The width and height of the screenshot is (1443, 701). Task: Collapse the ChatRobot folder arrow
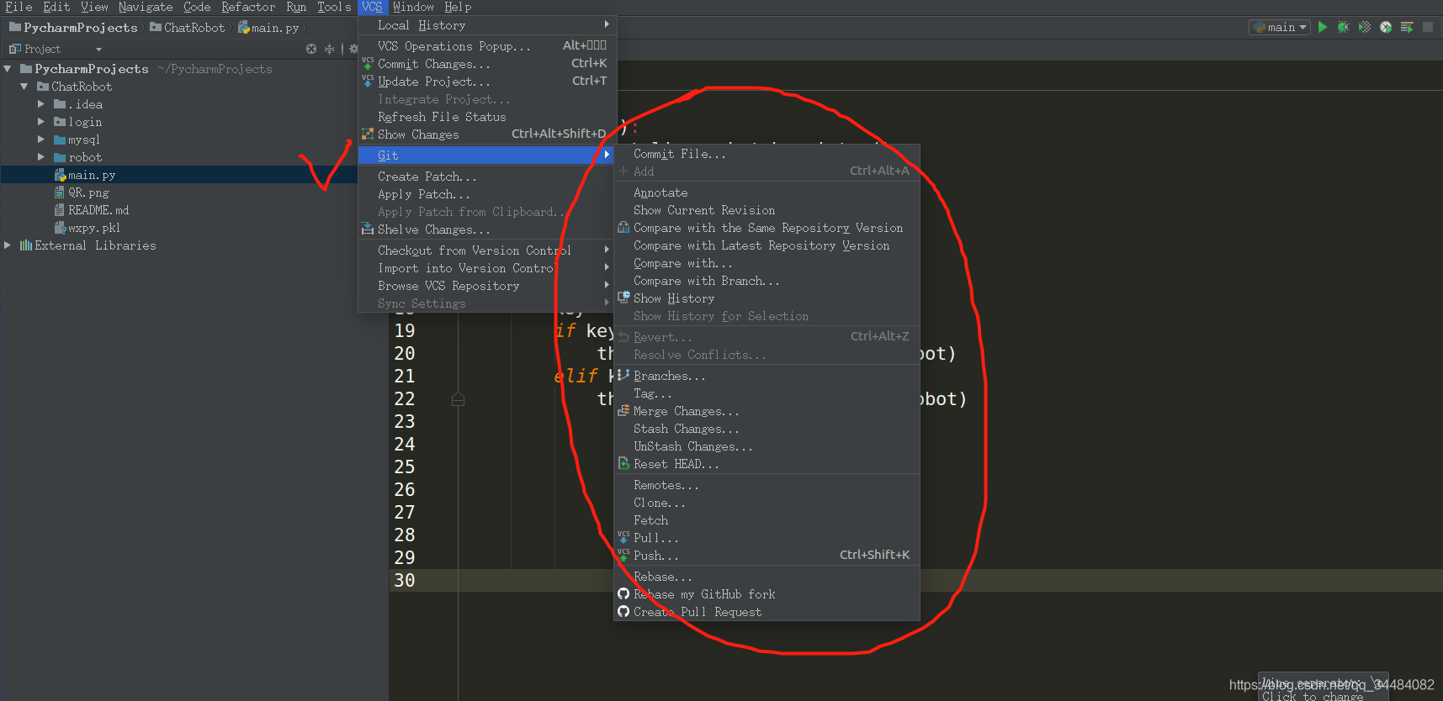pos(24,87)
